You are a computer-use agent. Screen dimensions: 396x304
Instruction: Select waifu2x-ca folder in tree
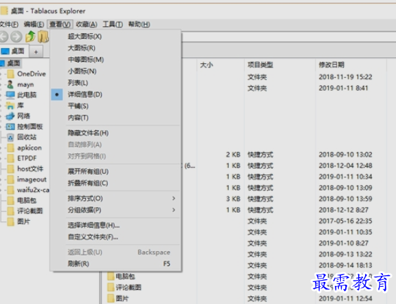tap(33, 190)
